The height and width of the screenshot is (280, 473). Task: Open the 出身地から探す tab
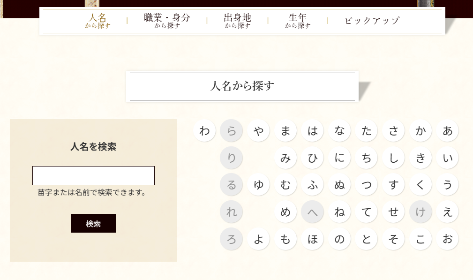point(237,21)
